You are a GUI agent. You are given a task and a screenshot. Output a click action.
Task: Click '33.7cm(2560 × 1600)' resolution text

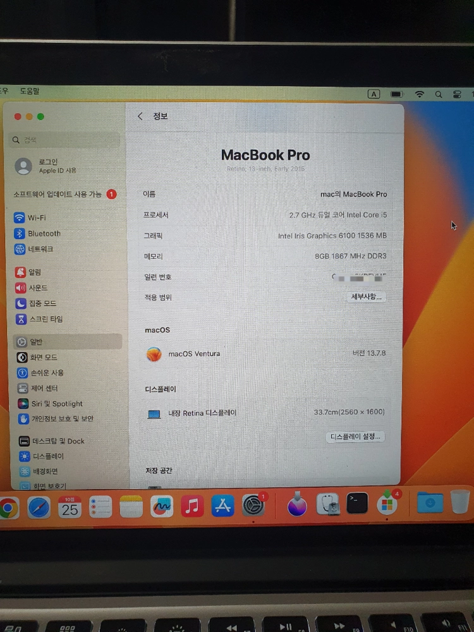(x=349, y=412)
